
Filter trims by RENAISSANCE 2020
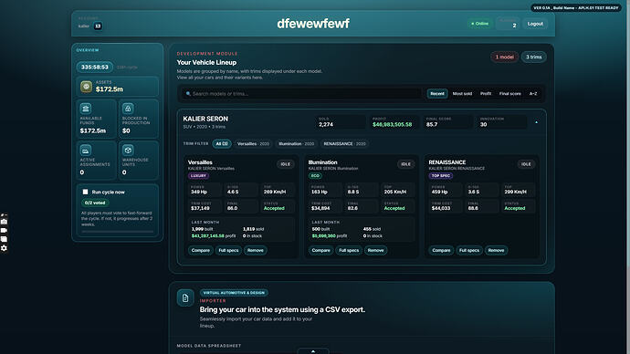click(344, 143)
